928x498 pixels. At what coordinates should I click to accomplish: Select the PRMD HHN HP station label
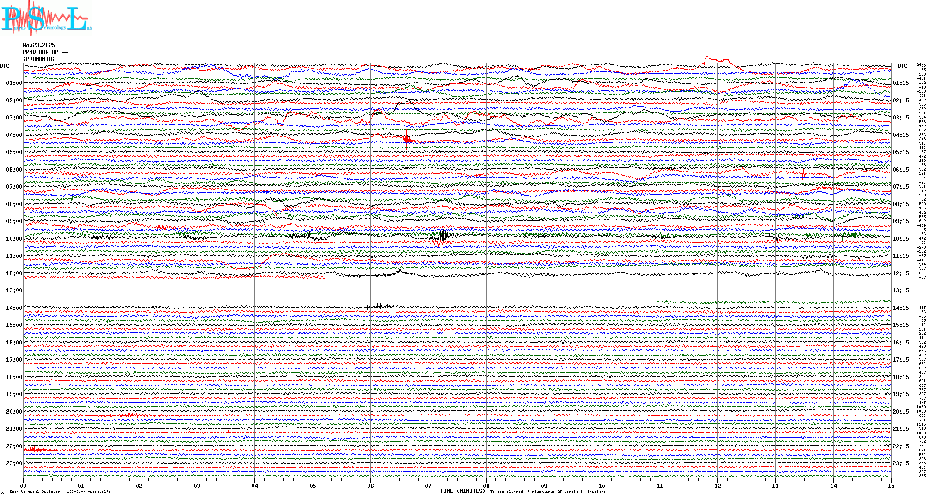(x=45, y=52)
